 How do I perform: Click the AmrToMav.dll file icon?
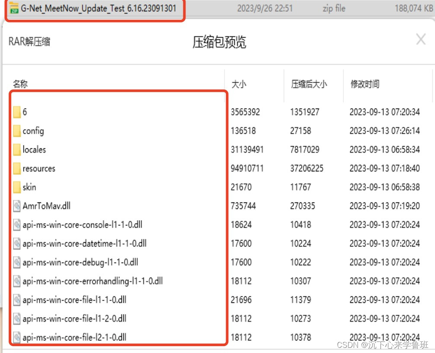pos(17,206)
